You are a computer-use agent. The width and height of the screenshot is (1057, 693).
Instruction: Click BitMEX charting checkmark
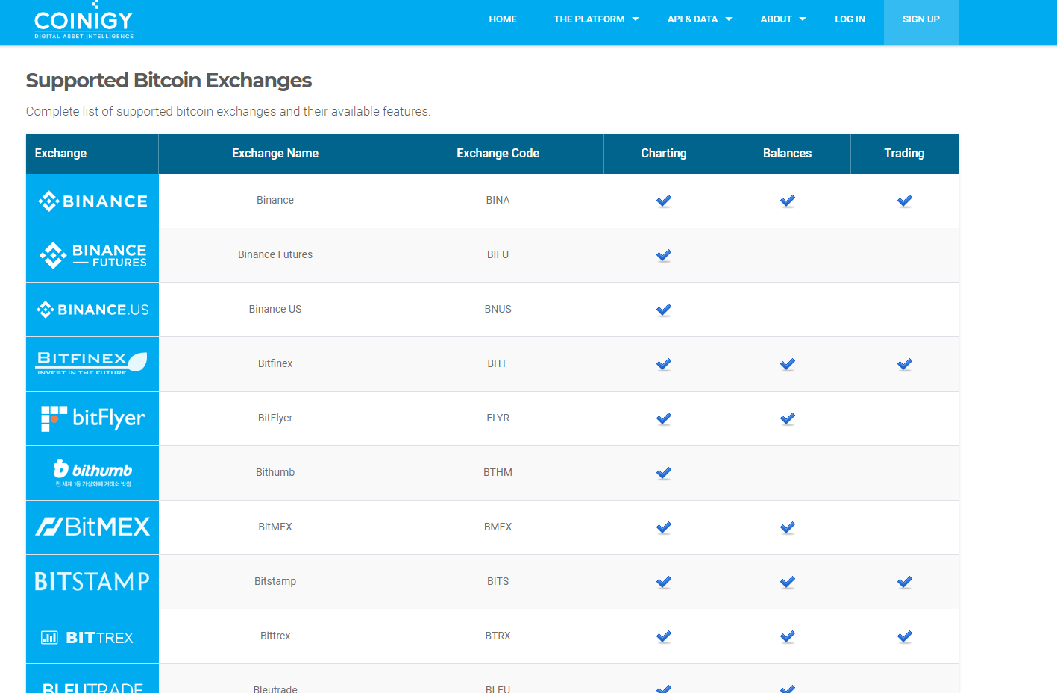pos(664,527)
